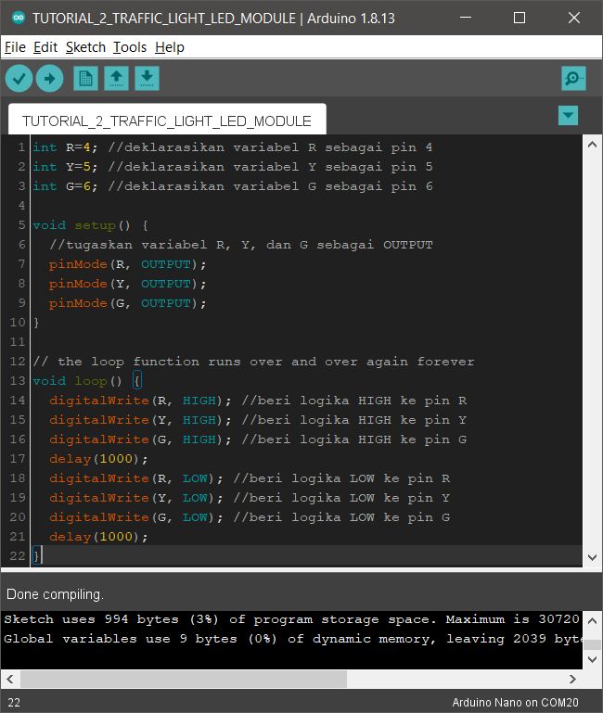Screen dimensions: 603x713
Task: Click 'delay(1000);' on line 21
Action: tap(98, 537)
